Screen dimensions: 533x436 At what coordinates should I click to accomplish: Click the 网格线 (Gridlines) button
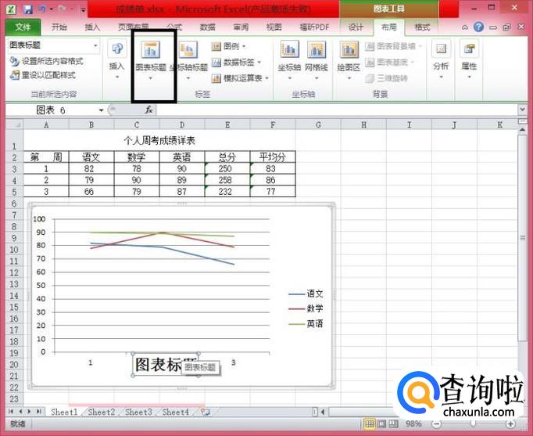coord(317,59)
